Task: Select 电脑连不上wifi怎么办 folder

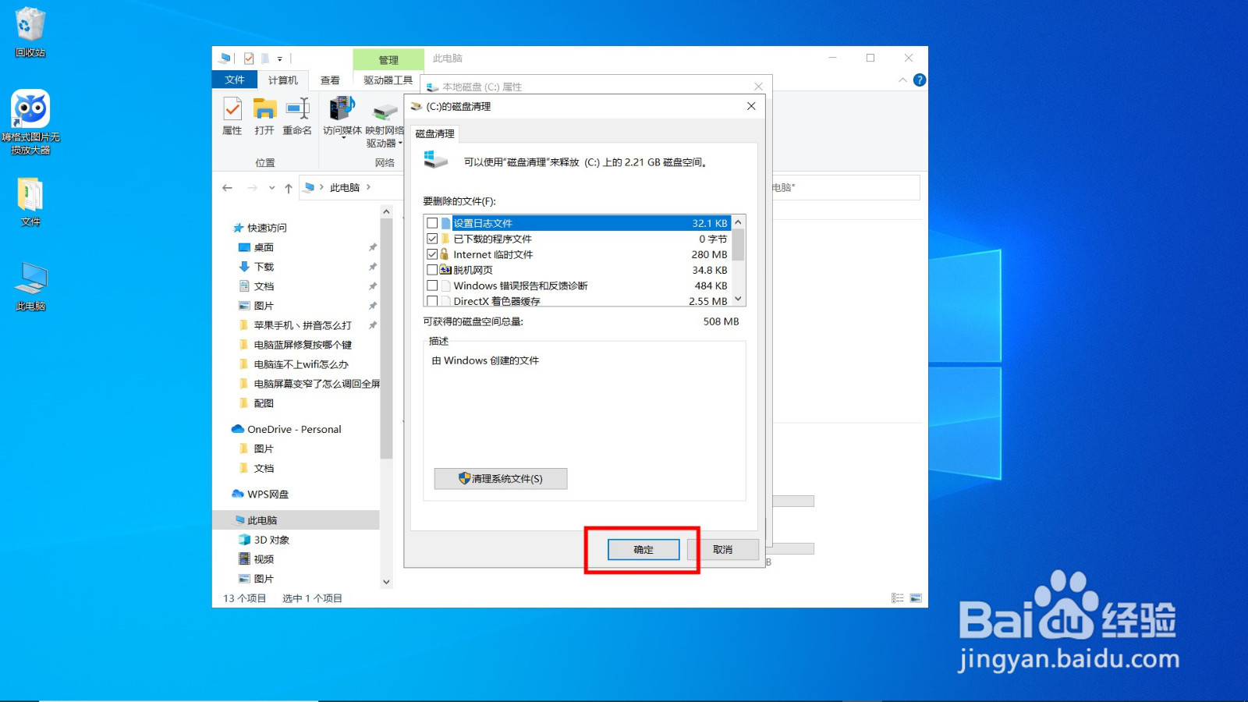Action: [x=301, y=364]
